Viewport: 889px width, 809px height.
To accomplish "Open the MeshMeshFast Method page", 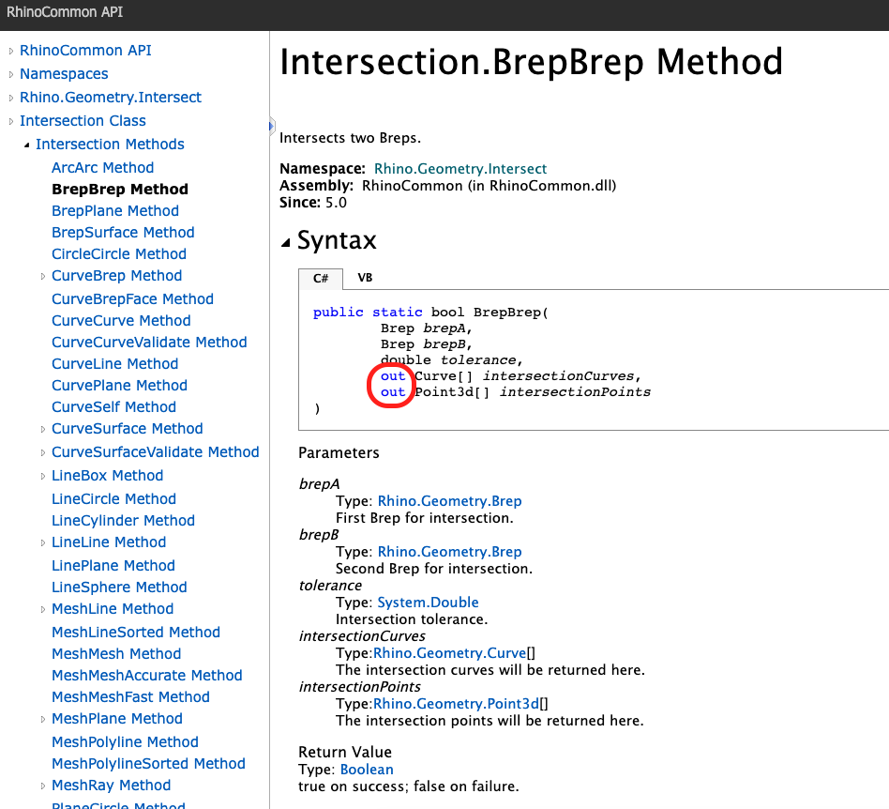I will pyautogui.click(x=130, y=696).
